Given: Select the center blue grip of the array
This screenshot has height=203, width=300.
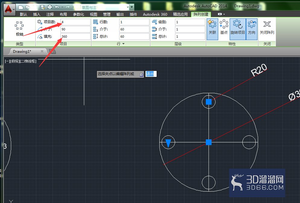Looking at the screenshot, I should click(209, 142).
